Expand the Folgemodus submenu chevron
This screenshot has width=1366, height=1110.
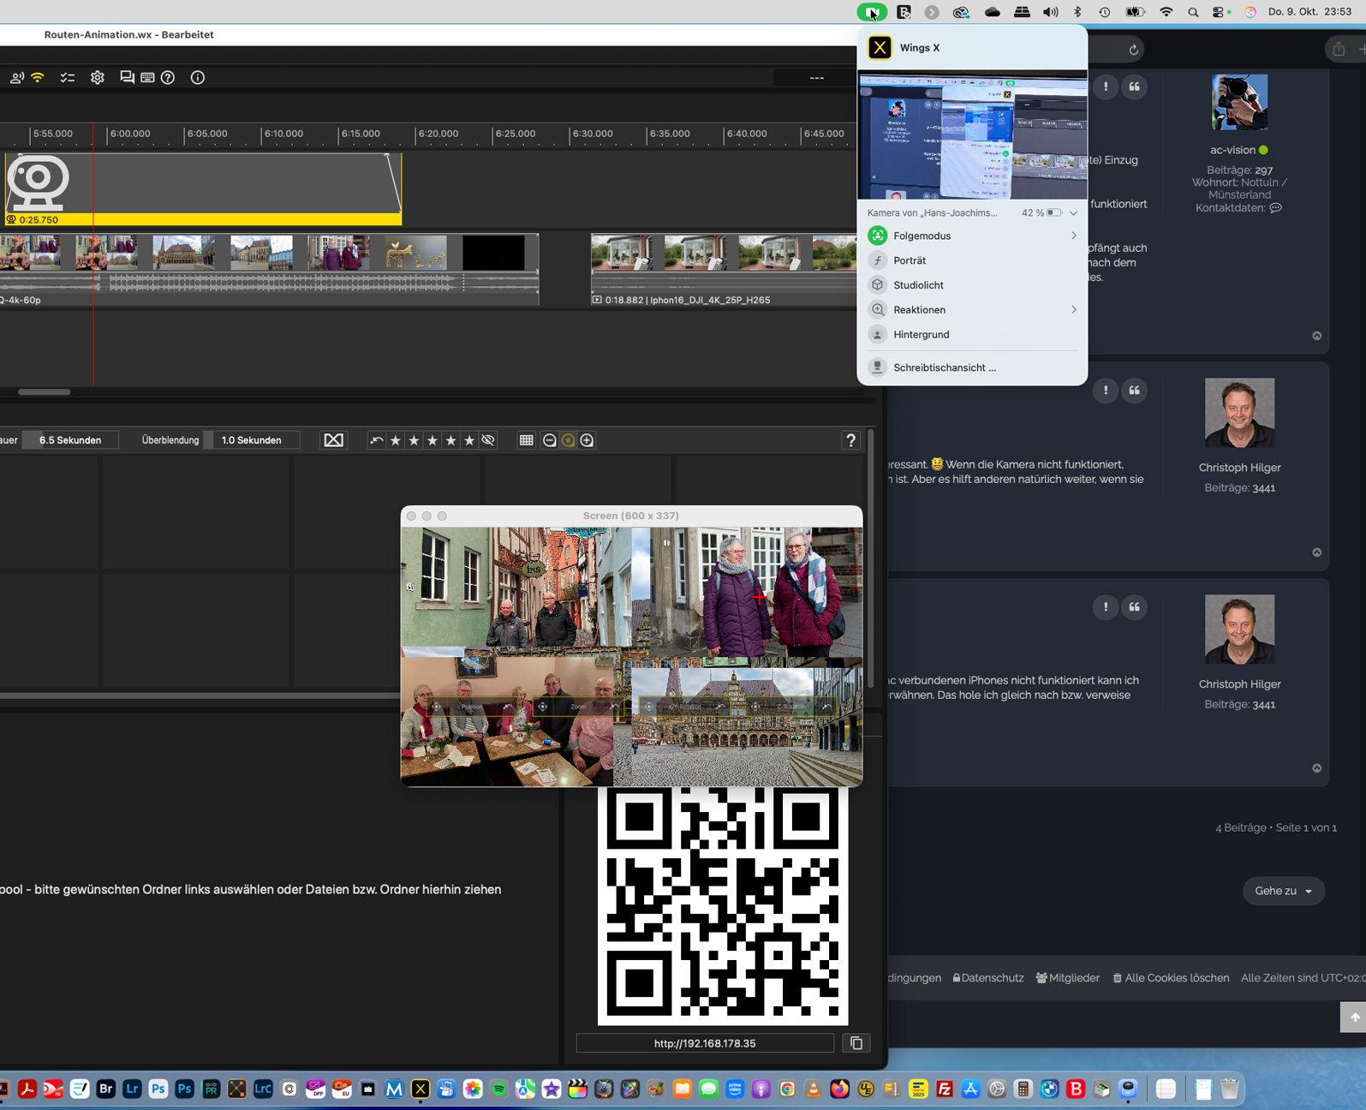[1073, 236]
